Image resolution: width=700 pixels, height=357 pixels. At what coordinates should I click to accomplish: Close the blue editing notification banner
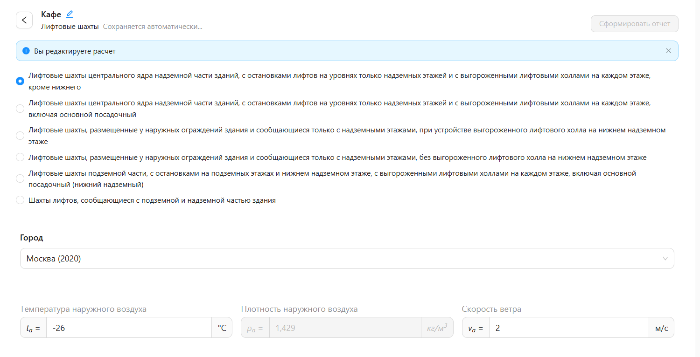pyautogui.click(x=668, y=51)
